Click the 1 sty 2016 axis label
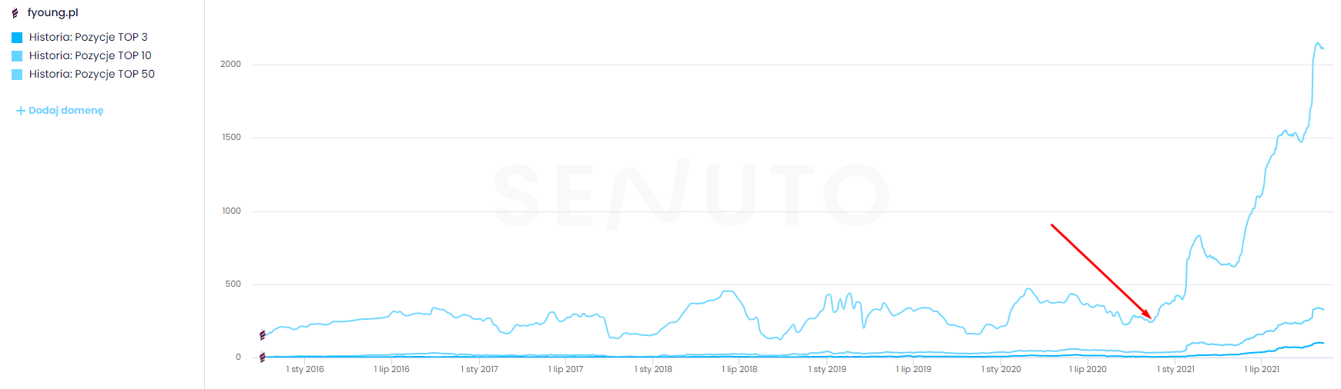 click(x=305, y=370)
